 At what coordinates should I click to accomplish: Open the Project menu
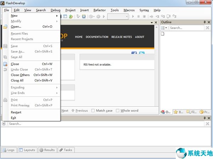(x=70, y=10)
